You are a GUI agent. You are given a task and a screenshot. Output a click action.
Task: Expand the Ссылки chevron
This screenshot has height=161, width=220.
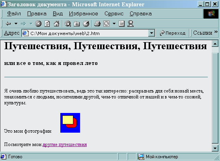pos(216,32)
